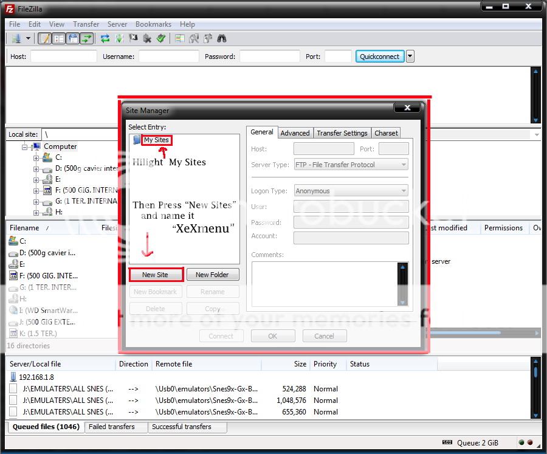Viewport: 547px width, 454px height.
Task: Open the Quickconnect history dropdown arrow
Action: [410, 56]
